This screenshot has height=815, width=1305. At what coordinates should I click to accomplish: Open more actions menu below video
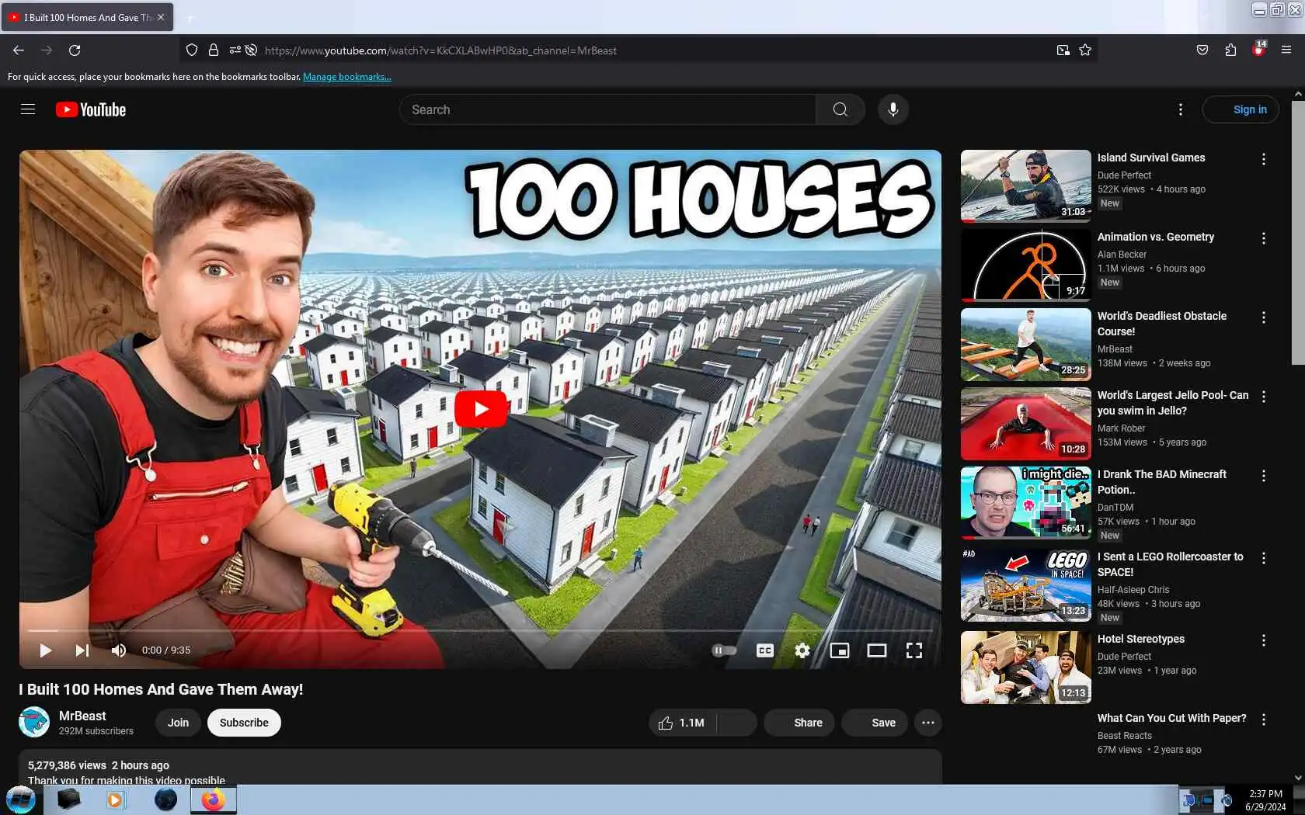pos(928,723)
